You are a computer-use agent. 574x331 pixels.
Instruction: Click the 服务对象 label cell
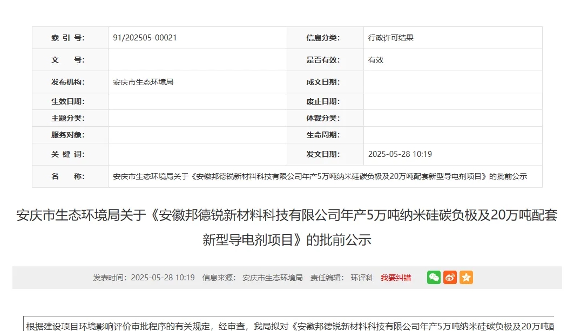(x=70, y=135)
